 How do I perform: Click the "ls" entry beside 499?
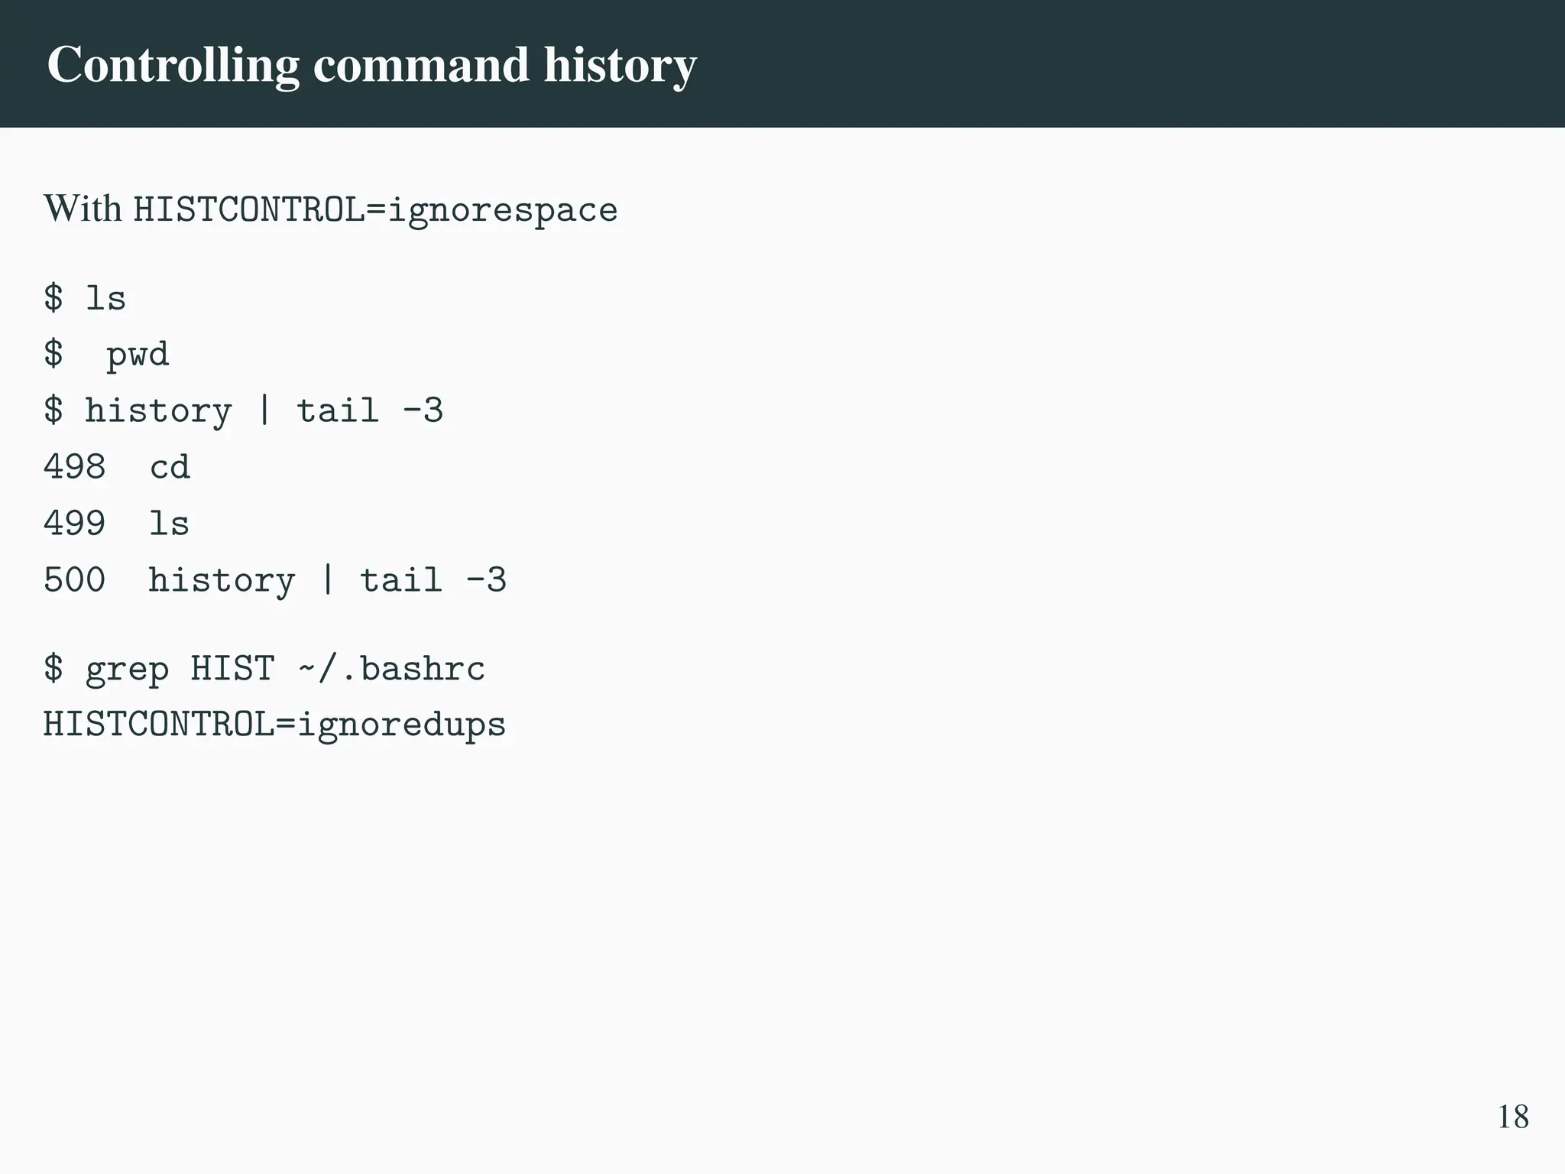[x=169, y=524]
